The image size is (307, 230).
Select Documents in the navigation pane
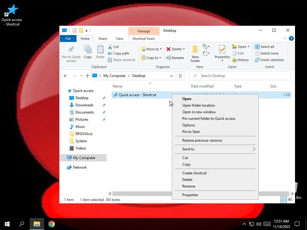pos(85,113)
